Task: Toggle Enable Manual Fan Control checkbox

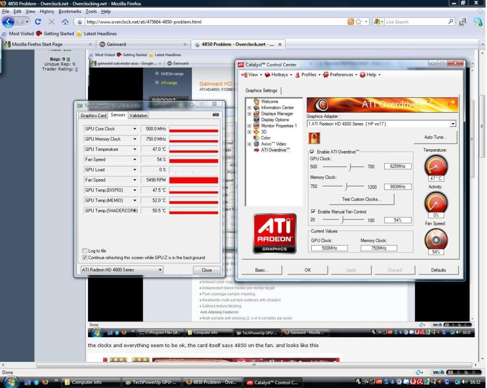Action: [x=313, y=212]
